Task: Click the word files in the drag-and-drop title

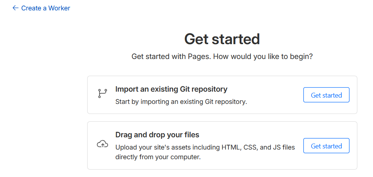Action: tap(191, 134)
